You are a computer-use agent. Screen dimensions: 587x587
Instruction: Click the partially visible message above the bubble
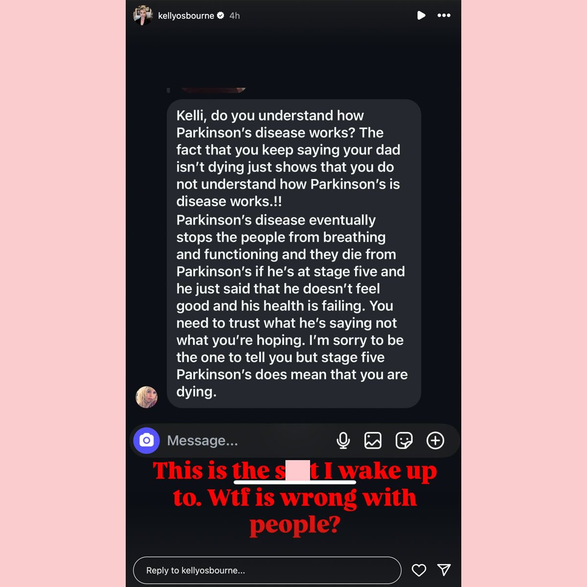[x=213, y=90]
